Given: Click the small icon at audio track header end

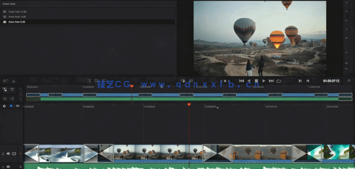Looking at the screenshot, I should [21, 167].
